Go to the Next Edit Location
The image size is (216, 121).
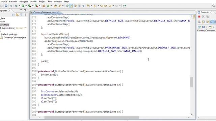tap(106, 6)
